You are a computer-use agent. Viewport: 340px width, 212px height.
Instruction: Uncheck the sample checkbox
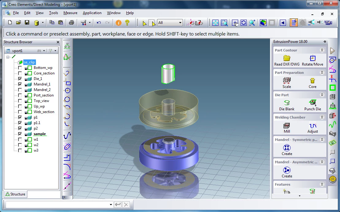(x=20, y=134)
